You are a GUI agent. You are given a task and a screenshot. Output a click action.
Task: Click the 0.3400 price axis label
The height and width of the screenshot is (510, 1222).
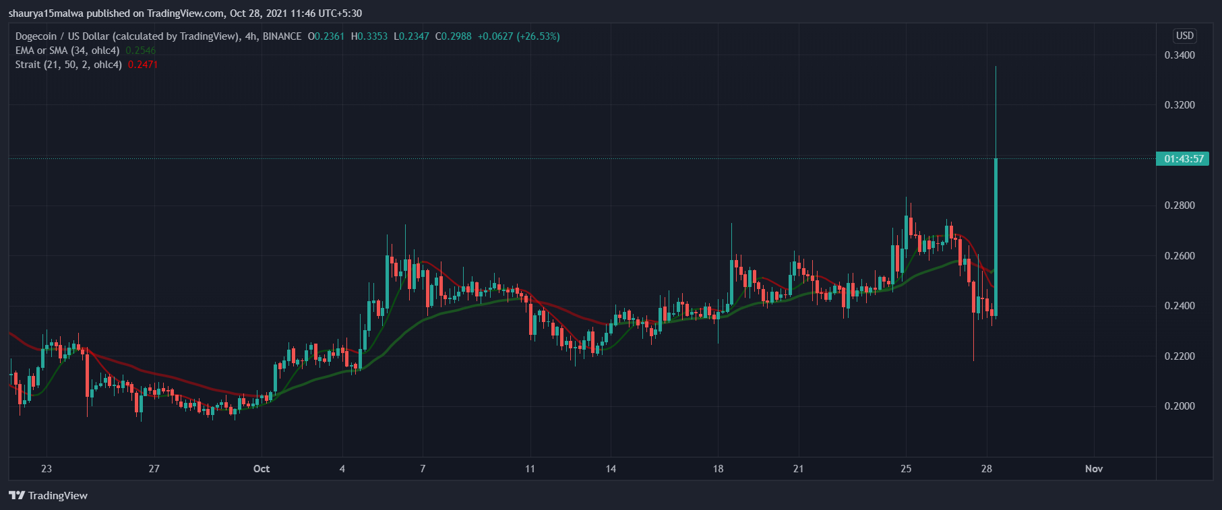pos(1180,55)
